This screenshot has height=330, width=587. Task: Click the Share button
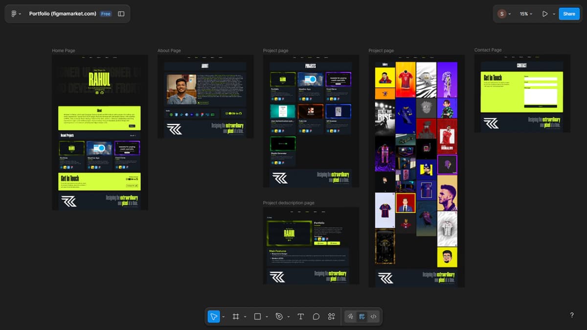[569, 14]
